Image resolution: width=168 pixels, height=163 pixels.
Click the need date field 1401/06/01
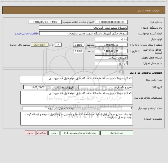(x=38, y=87)
